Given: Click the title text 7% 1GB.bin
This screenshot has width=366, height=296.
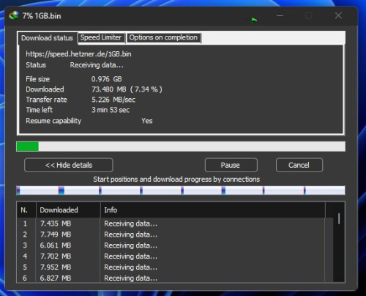Looking at the screenshot, I should click(42, 16).
